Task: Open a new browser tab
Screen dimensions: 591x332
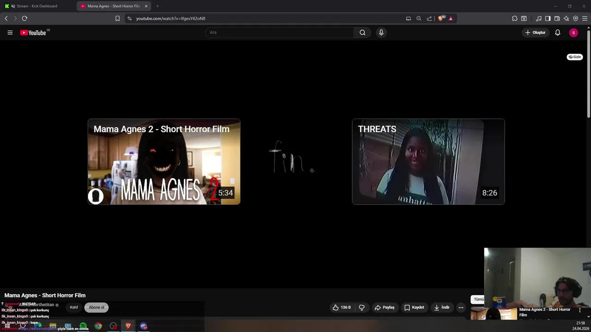Action: tap(157, 6)
